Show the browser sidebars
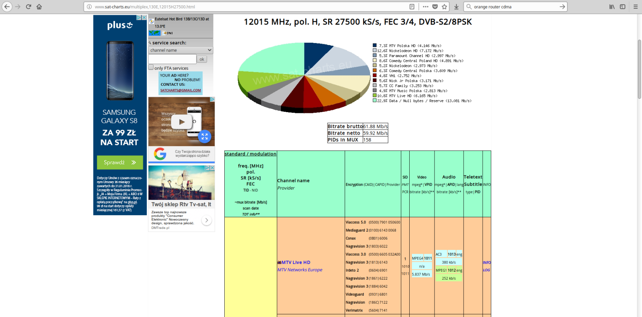 (623, 6)
